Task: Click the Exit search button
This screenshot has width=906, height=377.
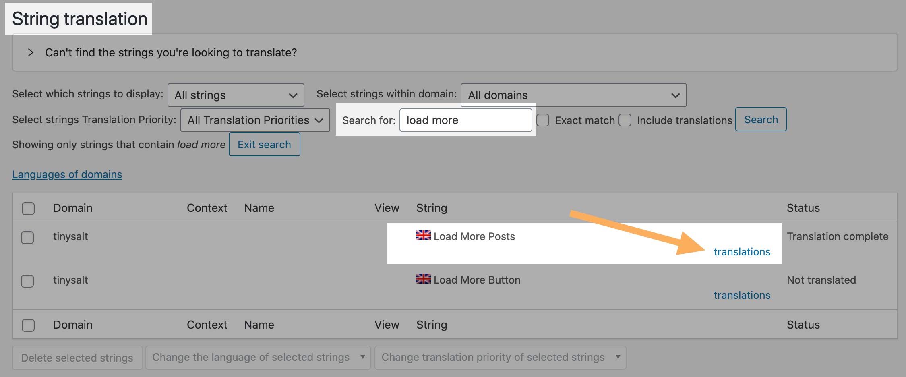Action: pos(264,145)
